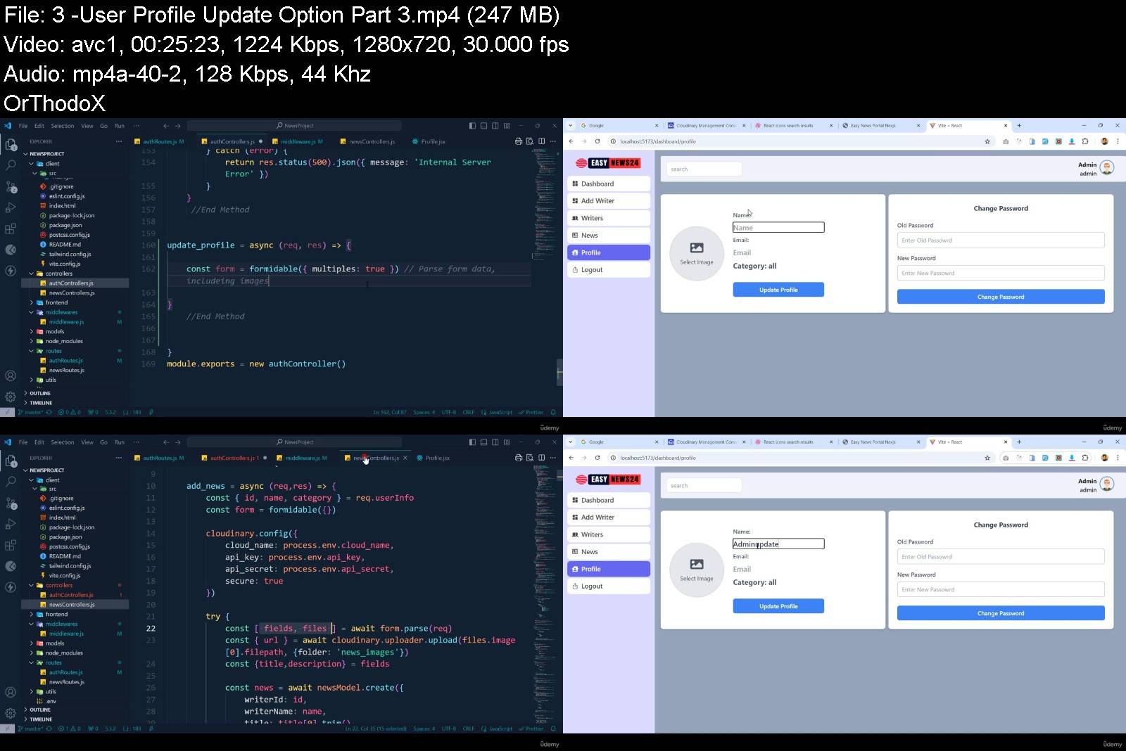Image resolution: width=1126 pixels, height=751 pixels.
Task: Open Source Control in top-left VS Code frame
Action: point(11,186)
